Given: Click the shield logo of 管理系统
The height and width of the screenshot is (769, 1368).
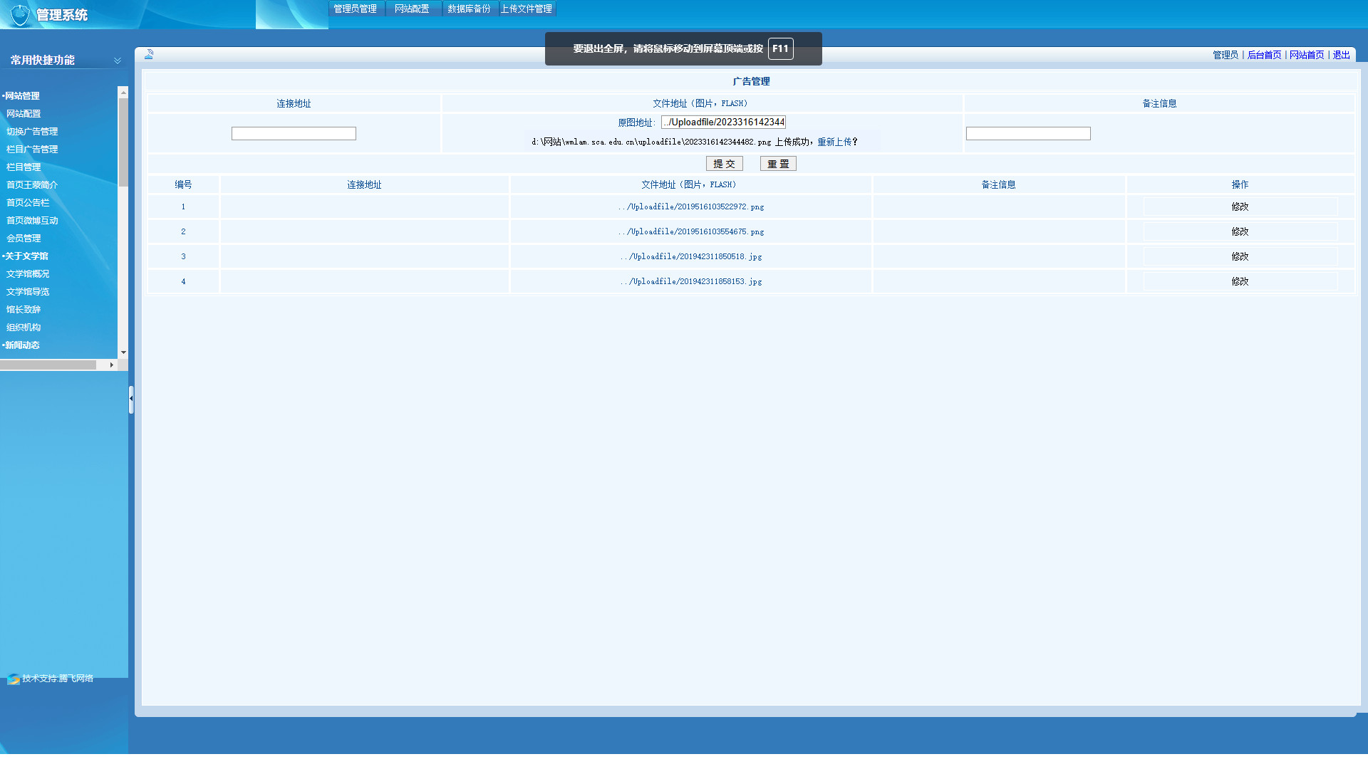Looking at the screenshot, I should click(x=20, y=15).
